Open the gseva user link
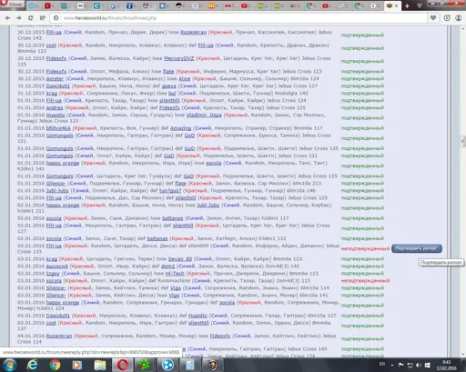 coord(169,85)
